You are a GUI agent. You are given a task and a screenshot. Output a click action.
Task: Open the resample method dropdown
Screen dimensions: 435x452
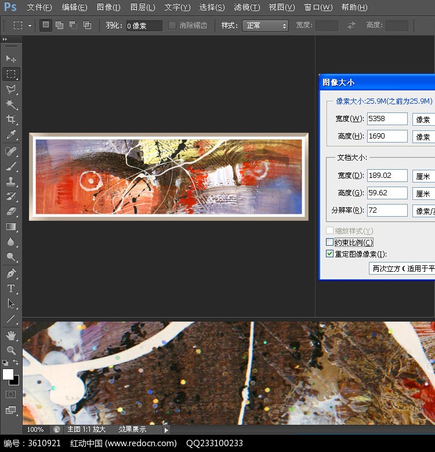click(402, 268)
